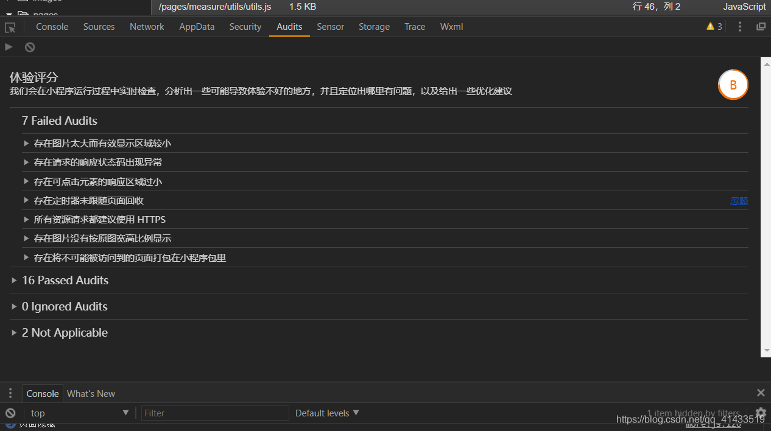Open the What's New drawer tab
The image size is (771, 431).
click(x=91, y=393)
